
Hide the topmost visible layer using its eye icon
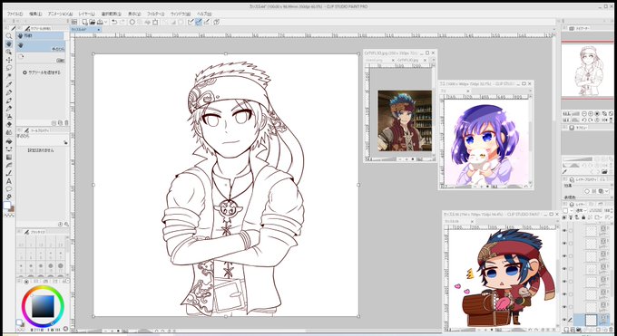[x=564, y=231]
